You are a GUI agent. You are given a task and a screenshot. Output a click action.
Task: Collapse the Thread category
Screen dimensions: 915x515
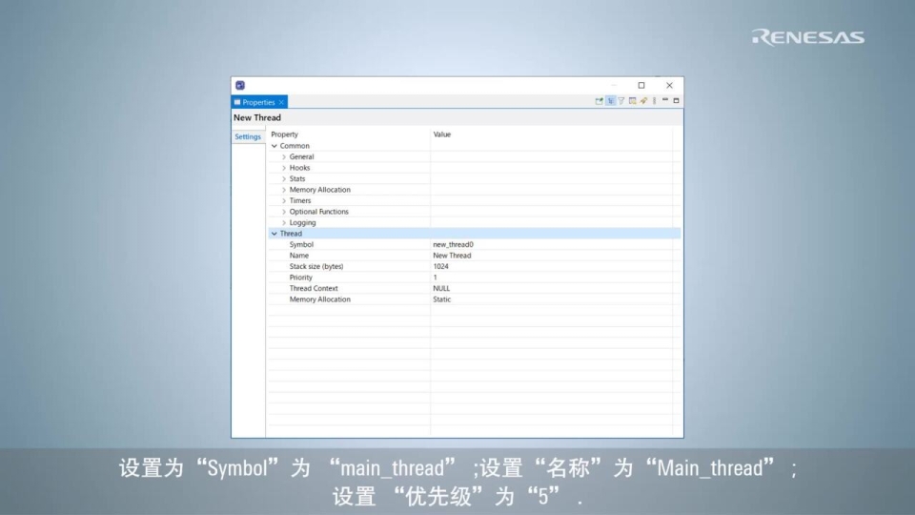click(274, 234)
